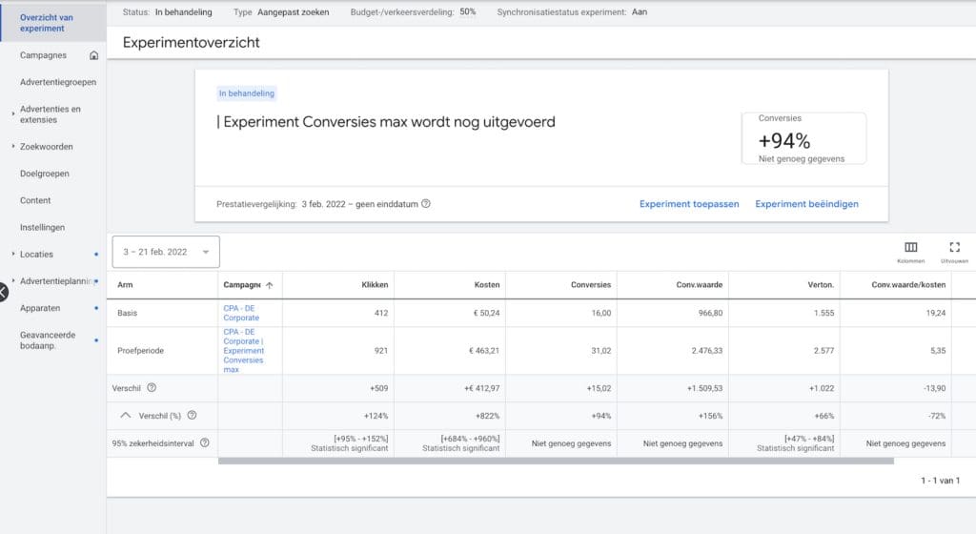The height and width of the screenshot is (534, 976).
Task: Click the home icon next to Campagnes
Action: [x=94, y=55]
